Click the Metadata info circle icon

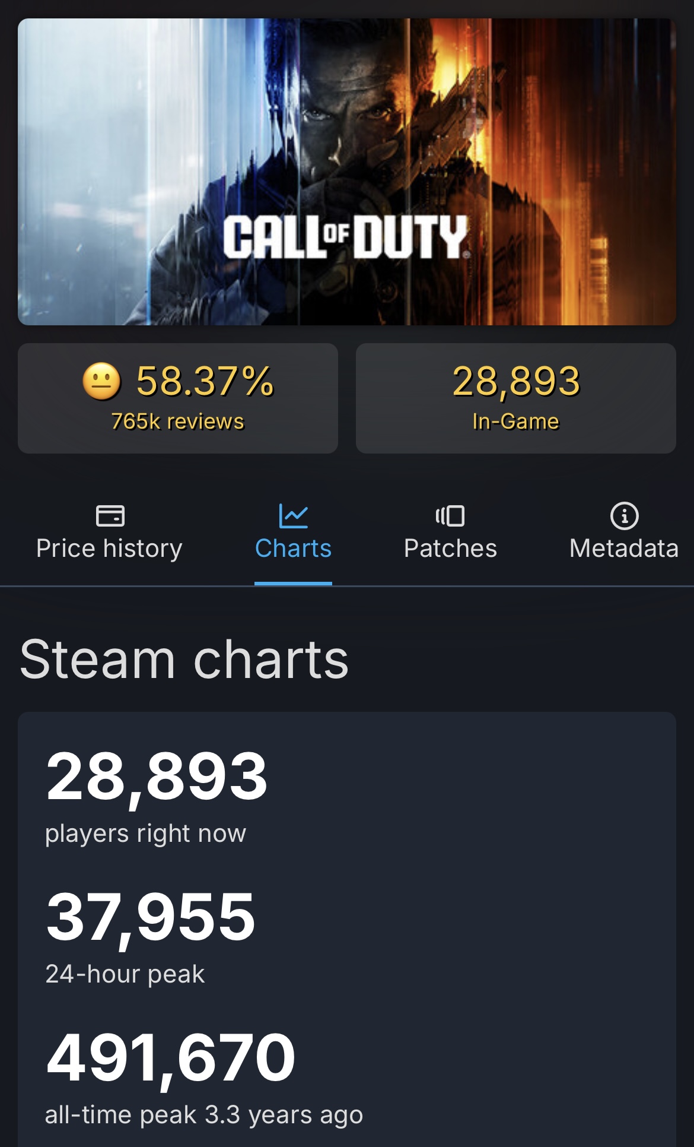(x=624, y=515)
